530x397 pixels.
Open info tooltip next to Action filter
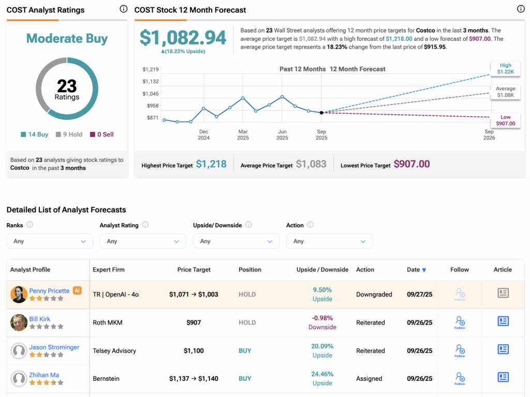click(311, 225)
